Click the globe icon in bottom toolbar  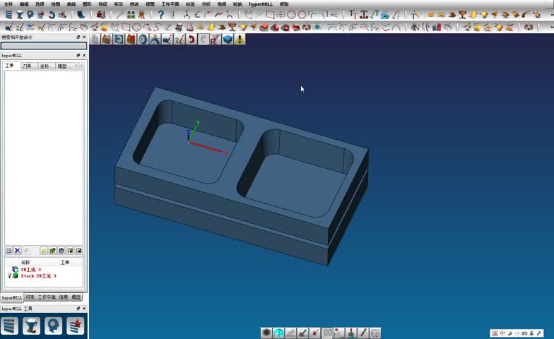278,333
